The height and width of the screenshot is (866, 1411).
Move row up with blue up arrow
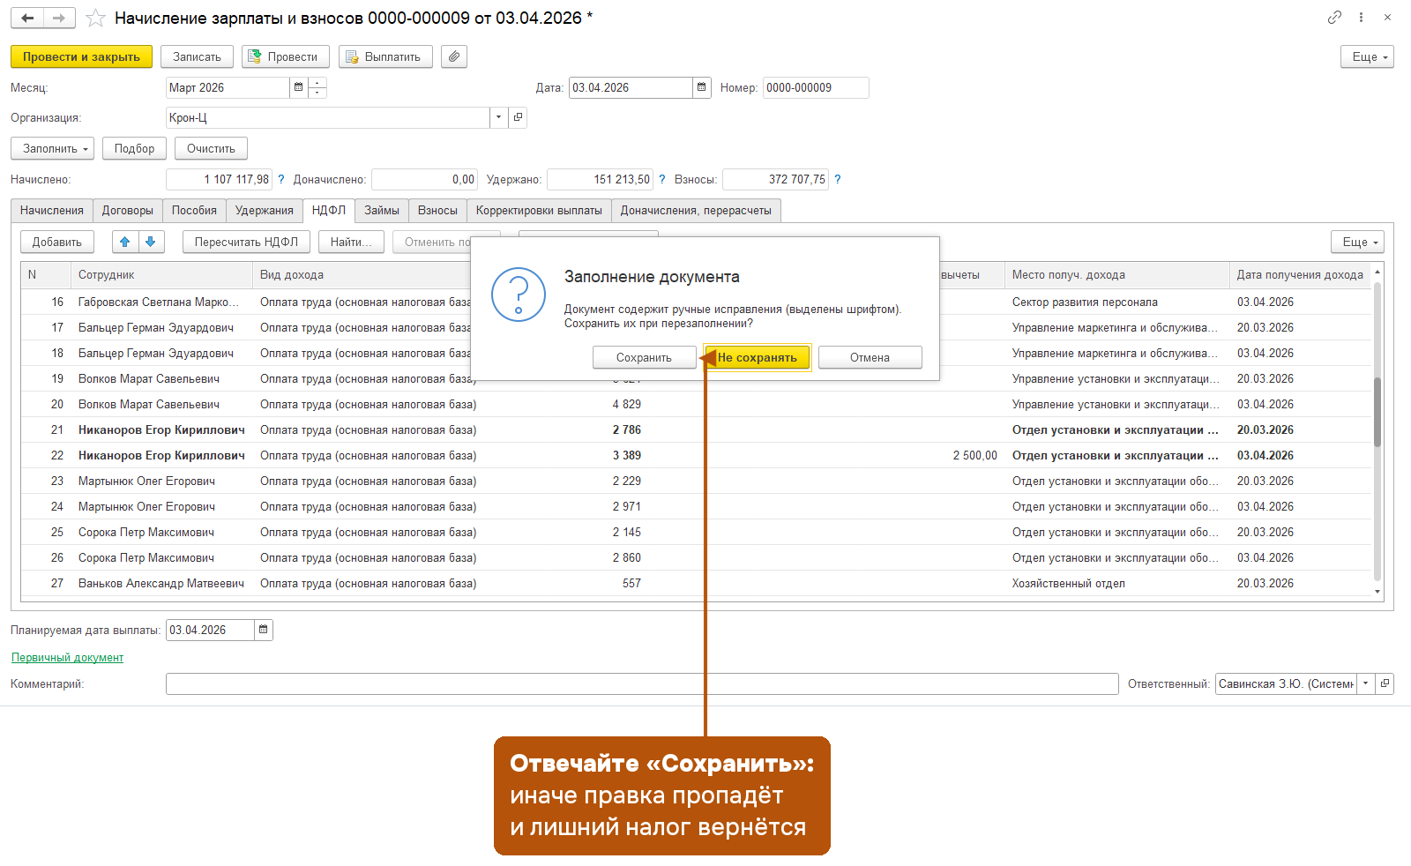click(125, 242)
